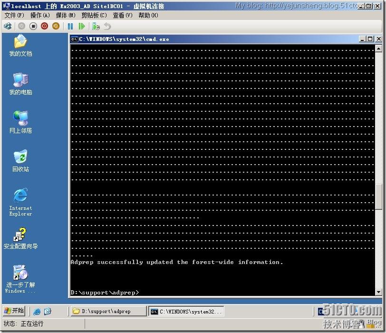This screenshot has width=386, height=333.
Task: Click the VM connection title bar icon
Action: 7,6
